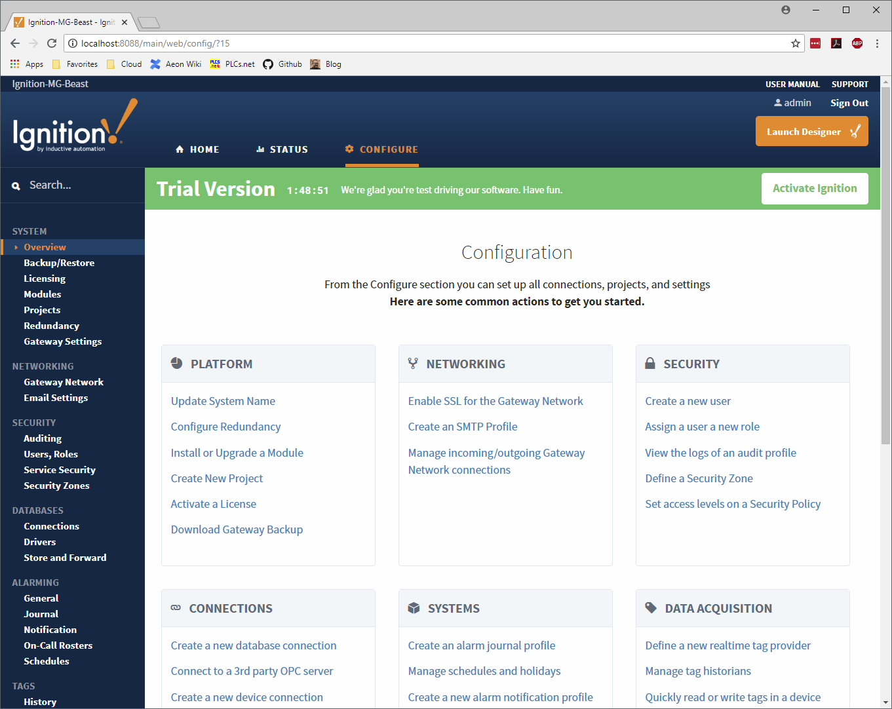Open Backup/Restore in sidebar

point(59,263)
